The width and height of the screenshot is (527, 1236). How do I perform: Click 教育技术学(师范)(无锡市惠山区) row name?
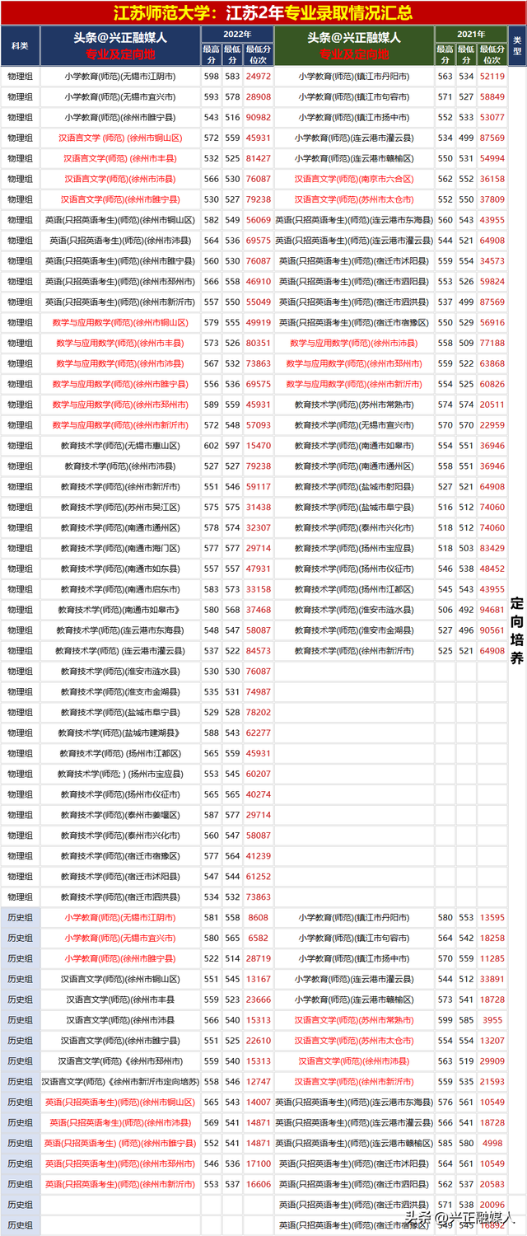(x=120, y=446)
